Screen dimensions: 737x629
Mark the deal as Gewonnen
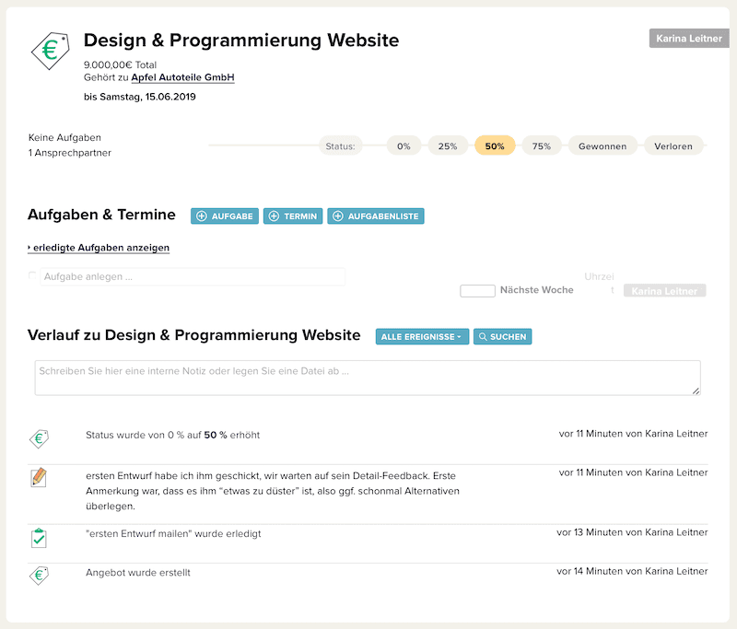click(602, 146)
